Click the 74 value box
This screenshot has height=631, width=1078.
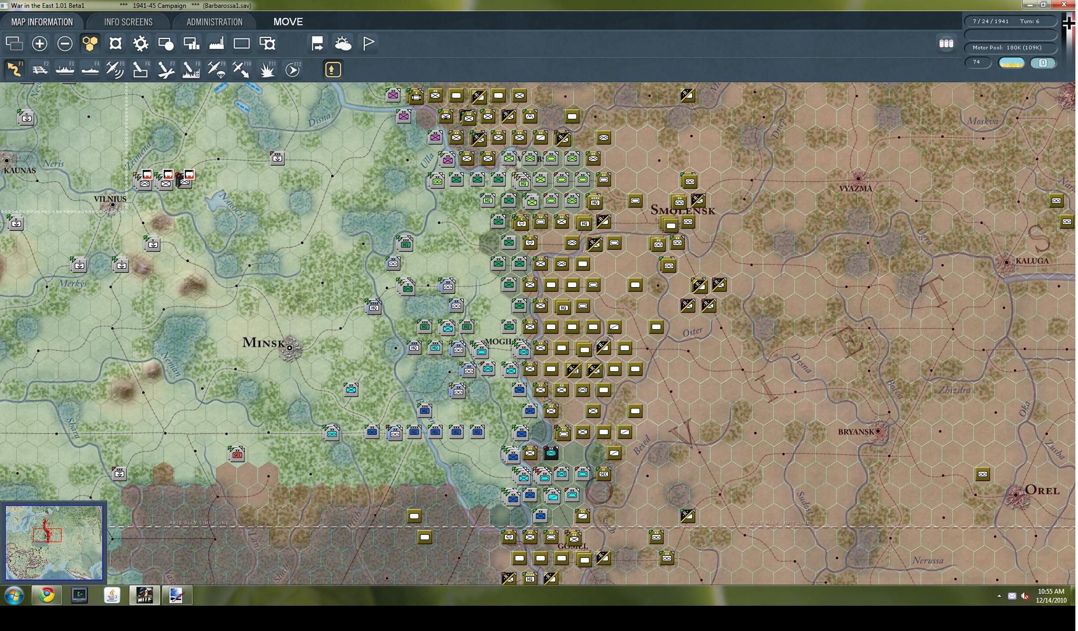click(977, 63)
